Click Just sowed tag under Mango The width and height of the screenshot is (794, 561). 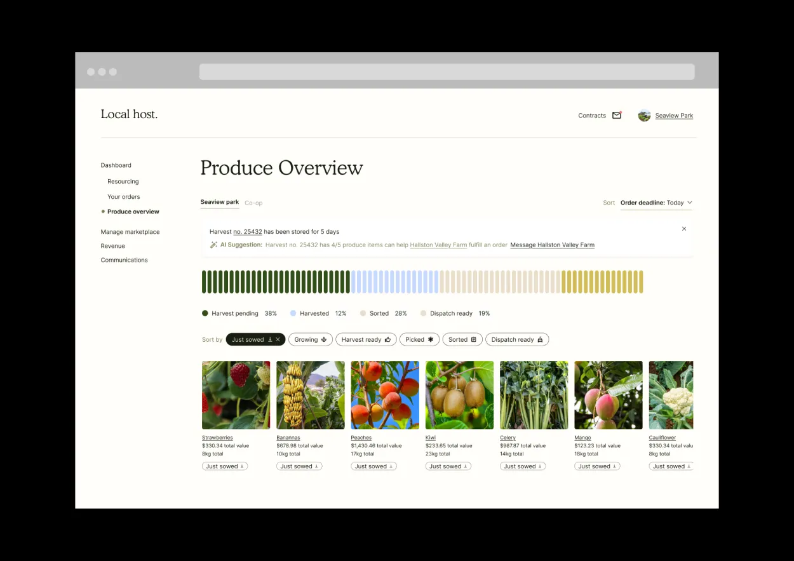coord(597,466)
